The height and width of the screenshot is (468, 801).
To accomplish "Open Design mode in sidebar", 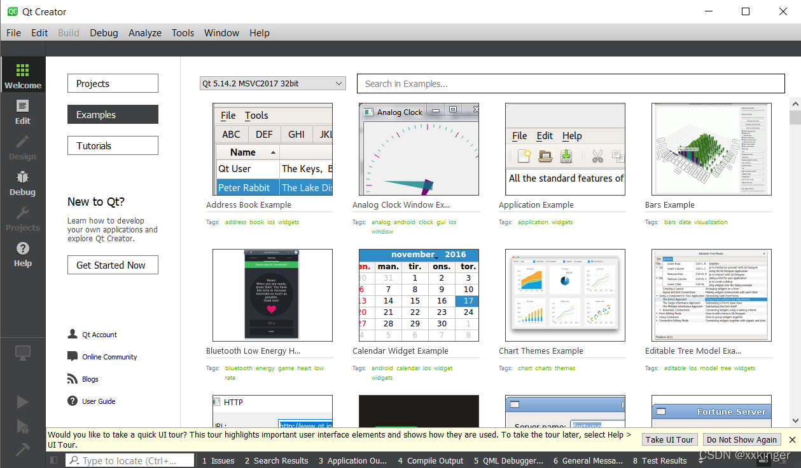I will coord(23,147).
